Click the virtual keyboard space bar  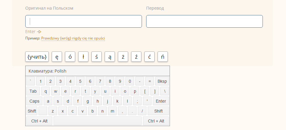(x=97, y=121)
